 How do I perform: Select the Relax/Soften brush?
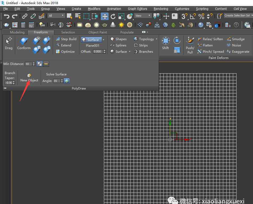(210, 39)
